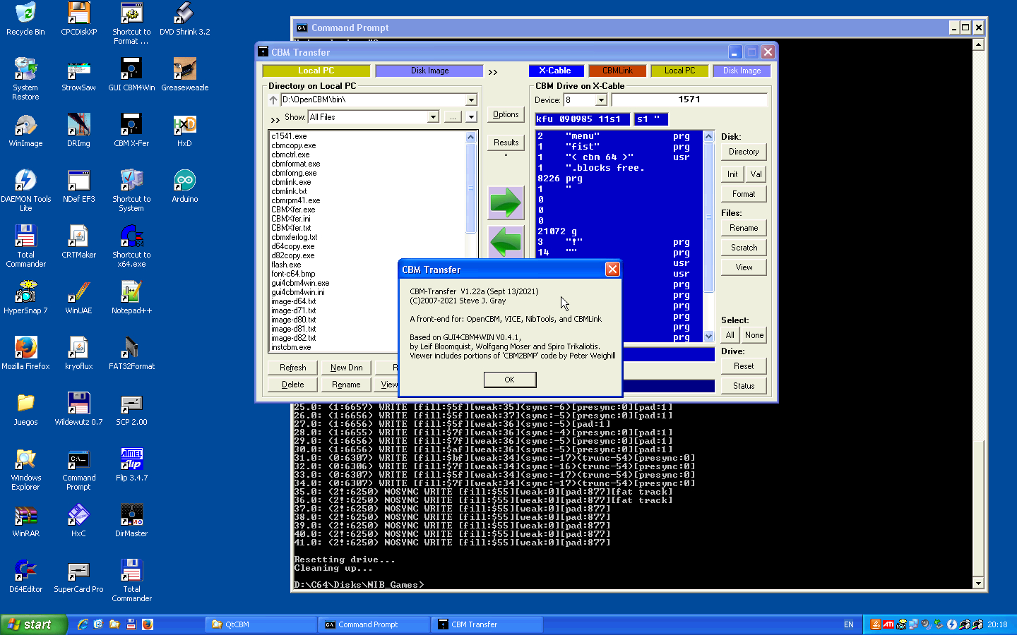Open the CPCDiskXP desktop icon
Image resolution: width=1017 pixels, height=635 pixels.
[78, 19]
